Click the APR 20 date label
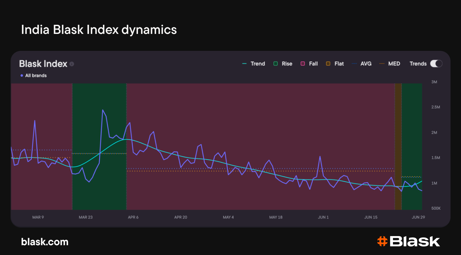461x255 pixels. pos(180,217)
